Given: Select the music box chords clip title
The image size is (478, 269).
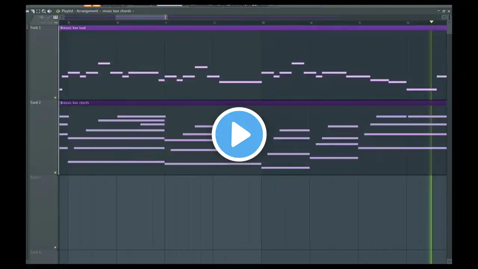Looking at the screenshot, I should 76,103.
